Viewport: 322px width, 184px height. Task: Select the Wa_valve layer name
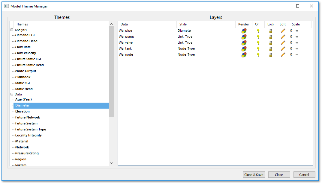126,42
